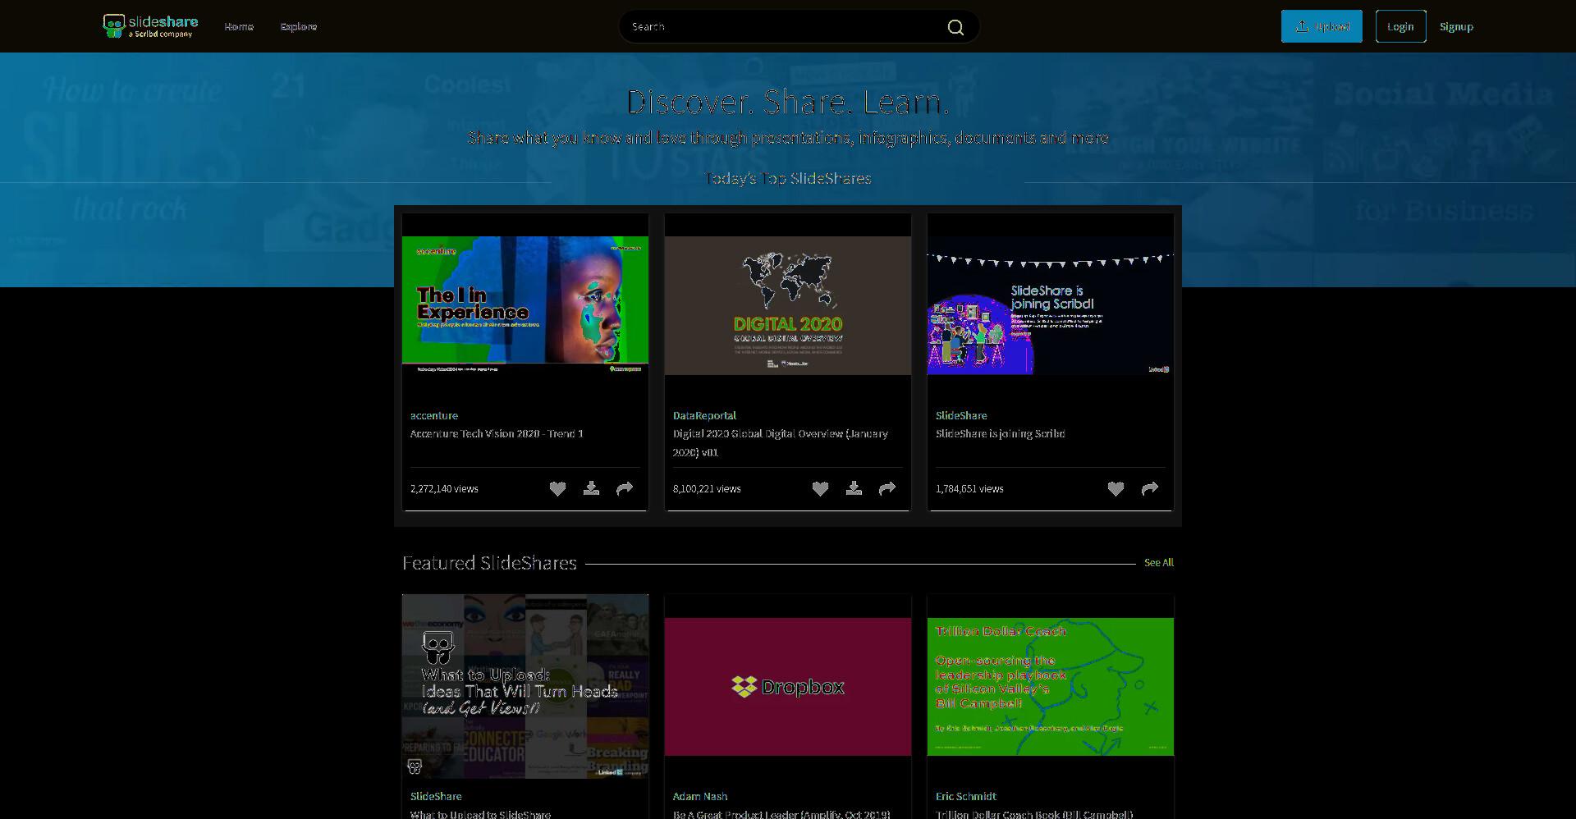This screenshot has height=819, width=1576.
Task: Like the SlideShare is joining Scribd slideshow
Action: click(1116, 488)
